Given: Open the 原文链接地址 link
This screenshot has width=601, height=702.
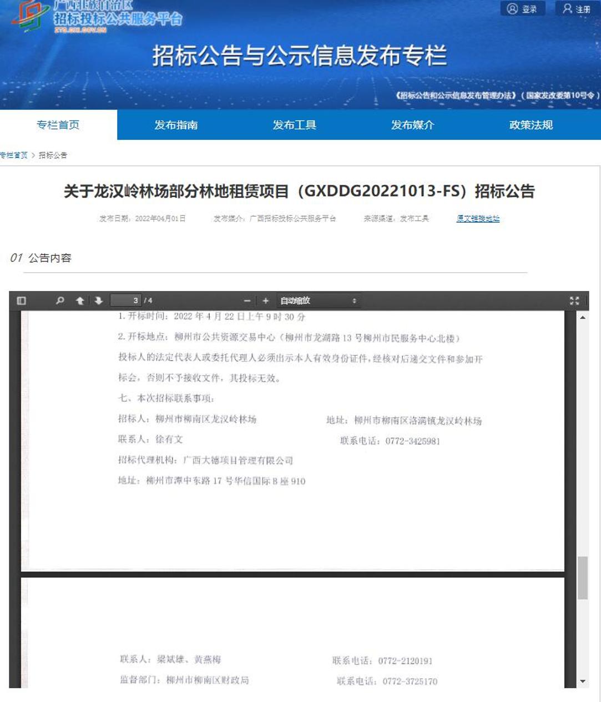Looking at the screenshot, I should pos(478,219).
